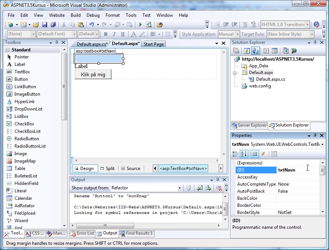Image resolution: width=329 pixels, height=250 pixels.
Task: Select the RadioButton control in Toolbox
Action: click(x=27, y=139)
